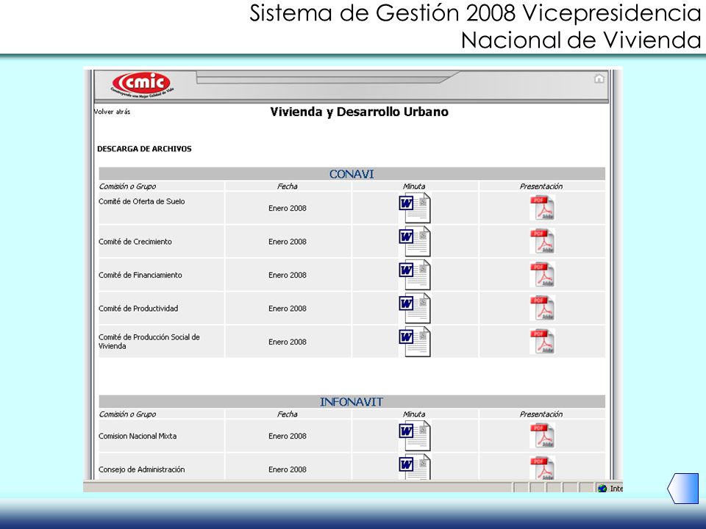Click the blue back arrow slide button
Screen dimensions: 706x529
683,488
